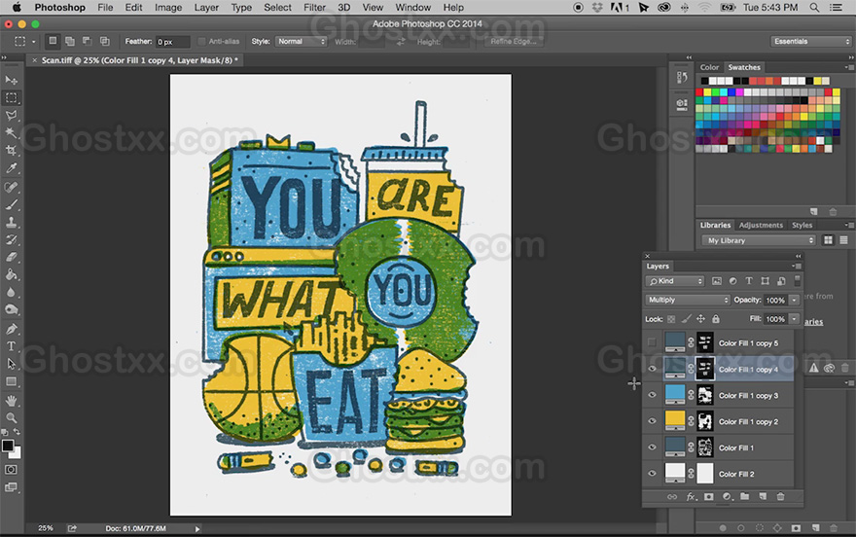
Task: Click yellow fill thumbnail of Color Fill 1 copy 2
Action: click(x=675, y=421)
